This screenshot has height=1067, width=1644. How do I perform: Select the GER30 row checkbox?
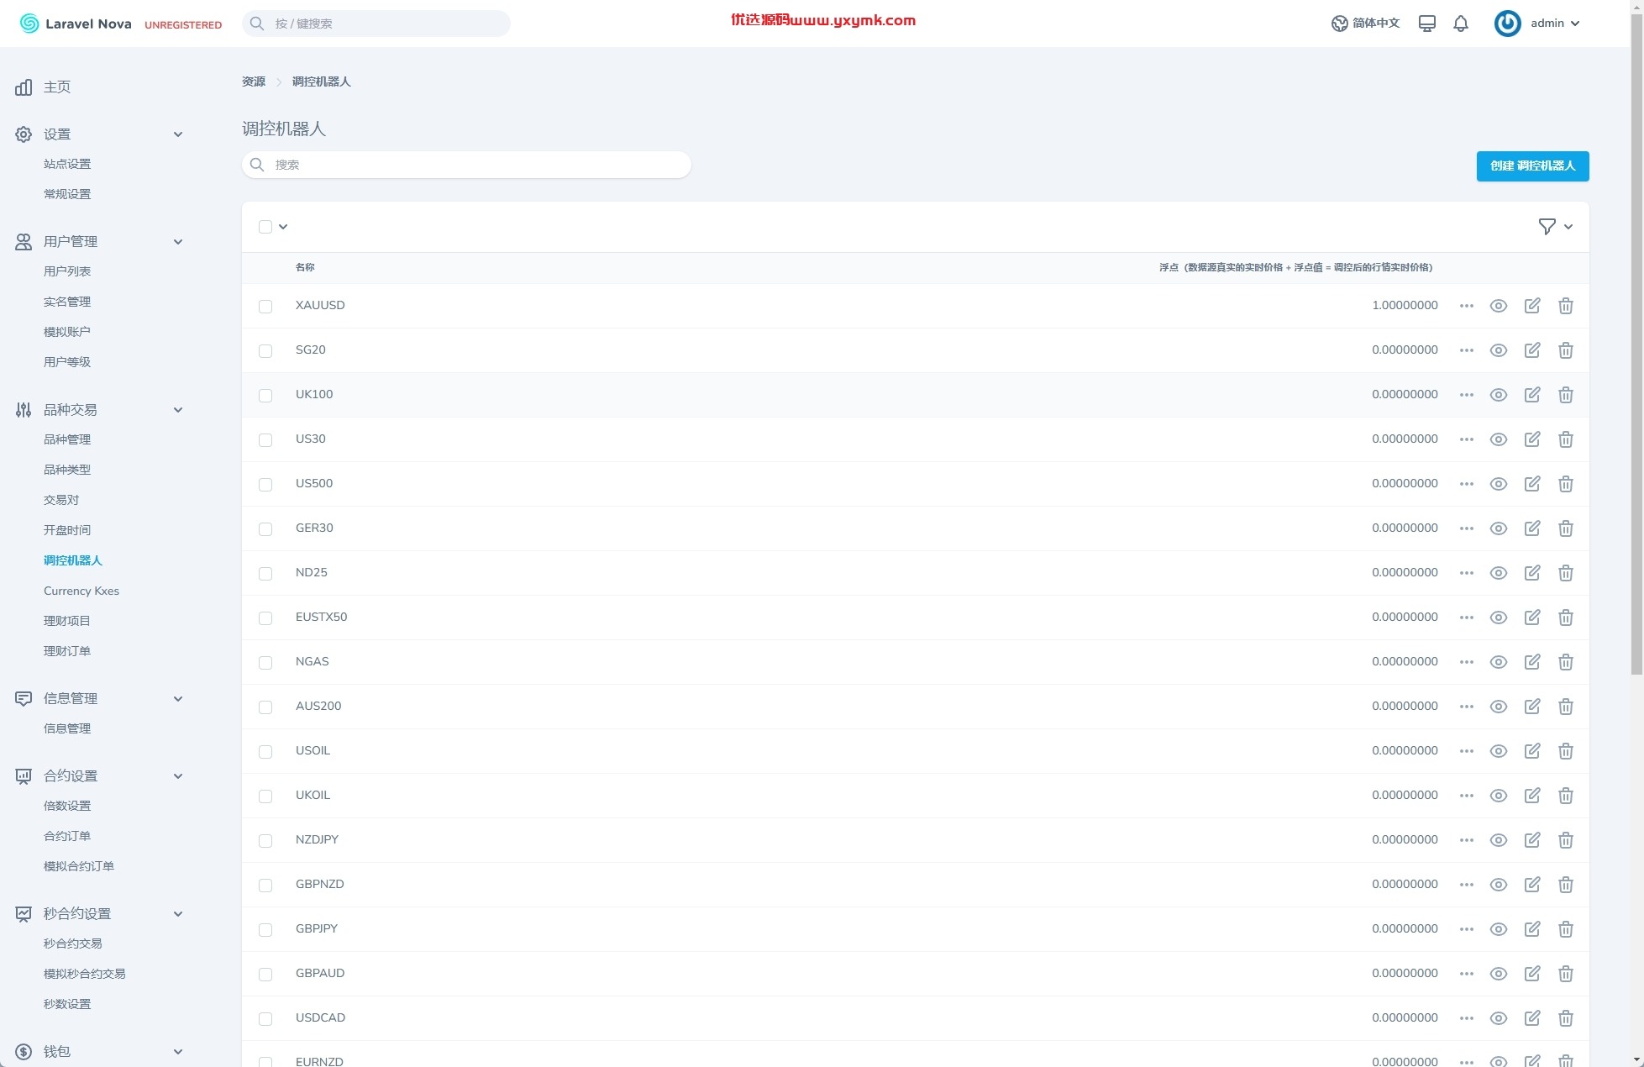(x=265, y=529)
